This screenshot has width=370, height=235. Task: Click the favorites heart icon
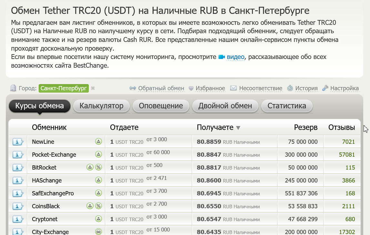[x=191, y=88]
